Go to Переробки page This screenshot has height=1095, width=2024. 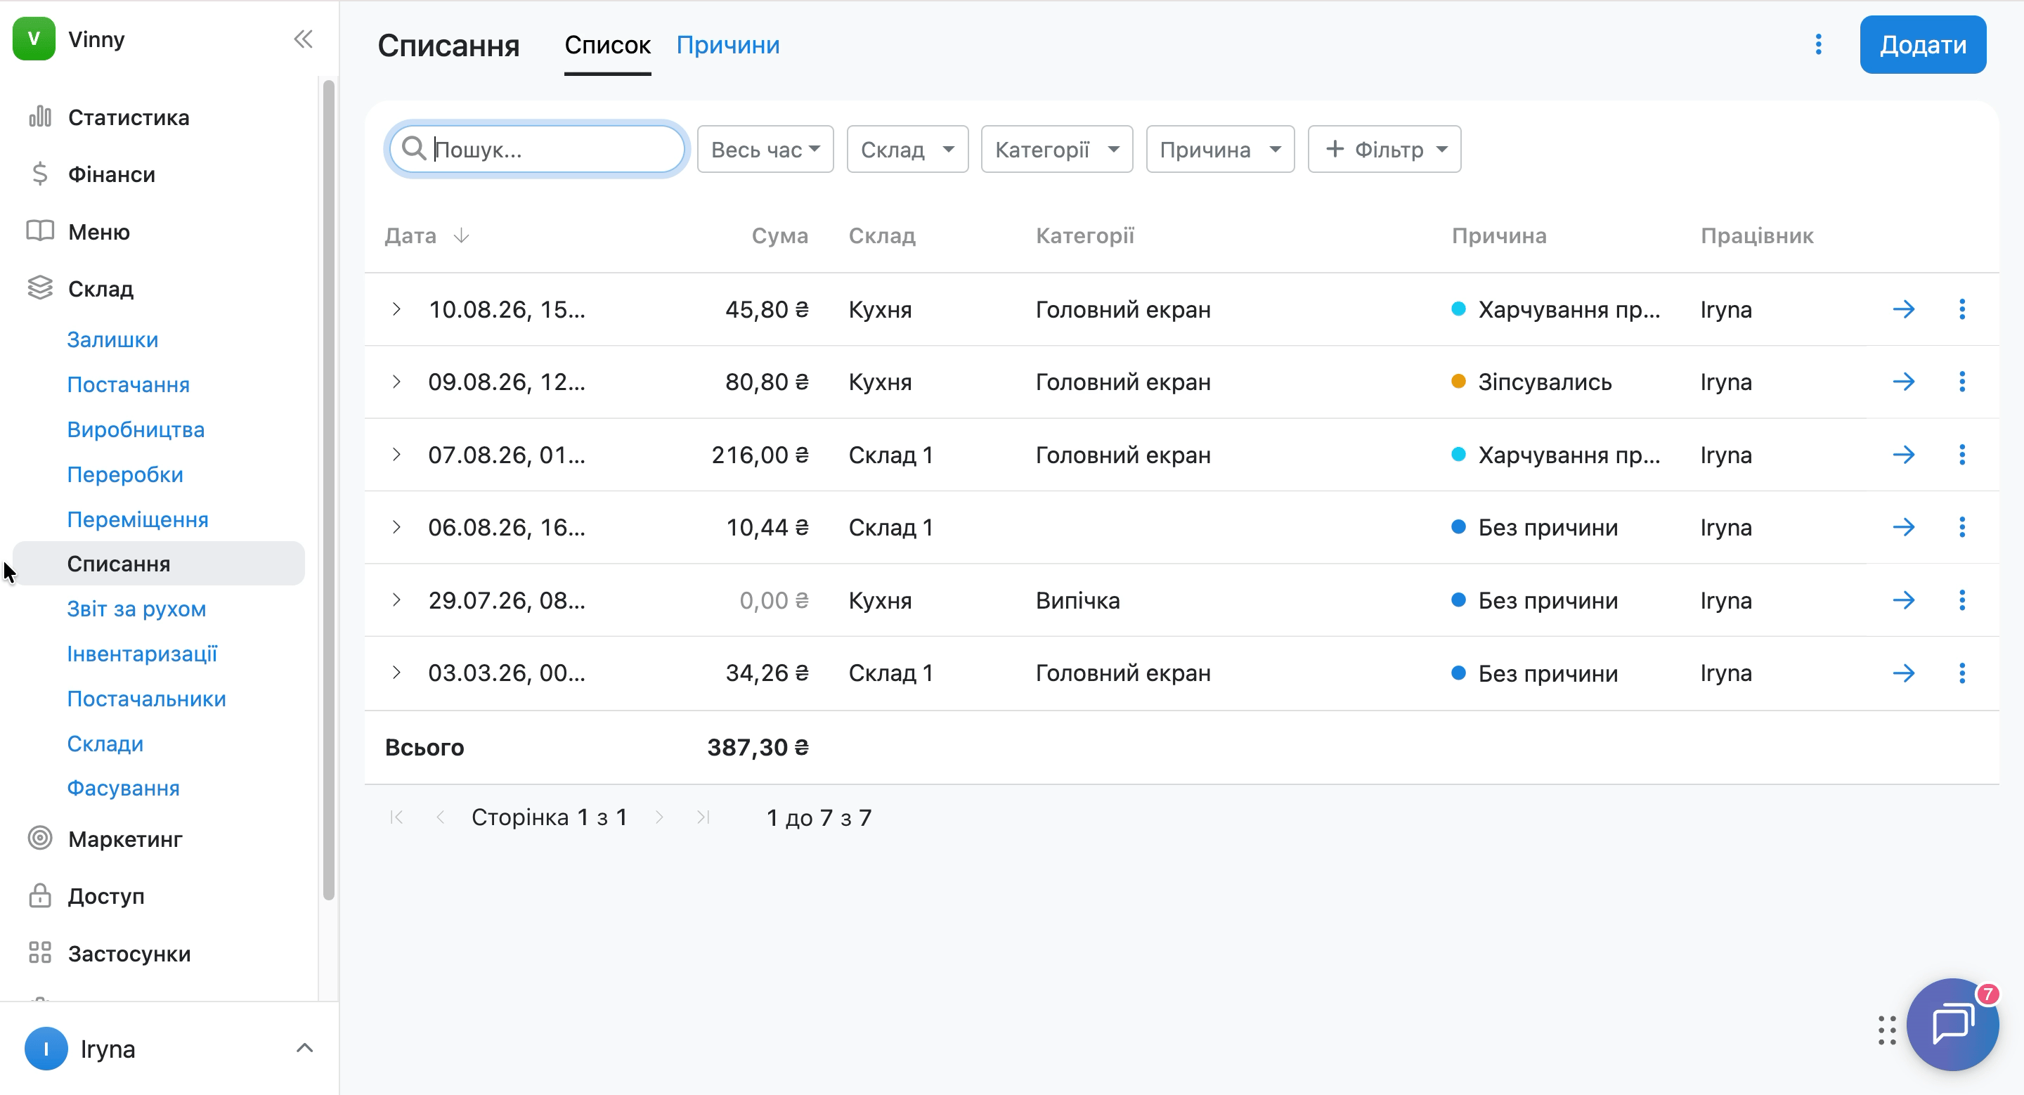coord(125,474)
